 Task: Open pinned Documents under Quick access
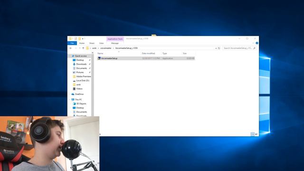pos(82,68)
